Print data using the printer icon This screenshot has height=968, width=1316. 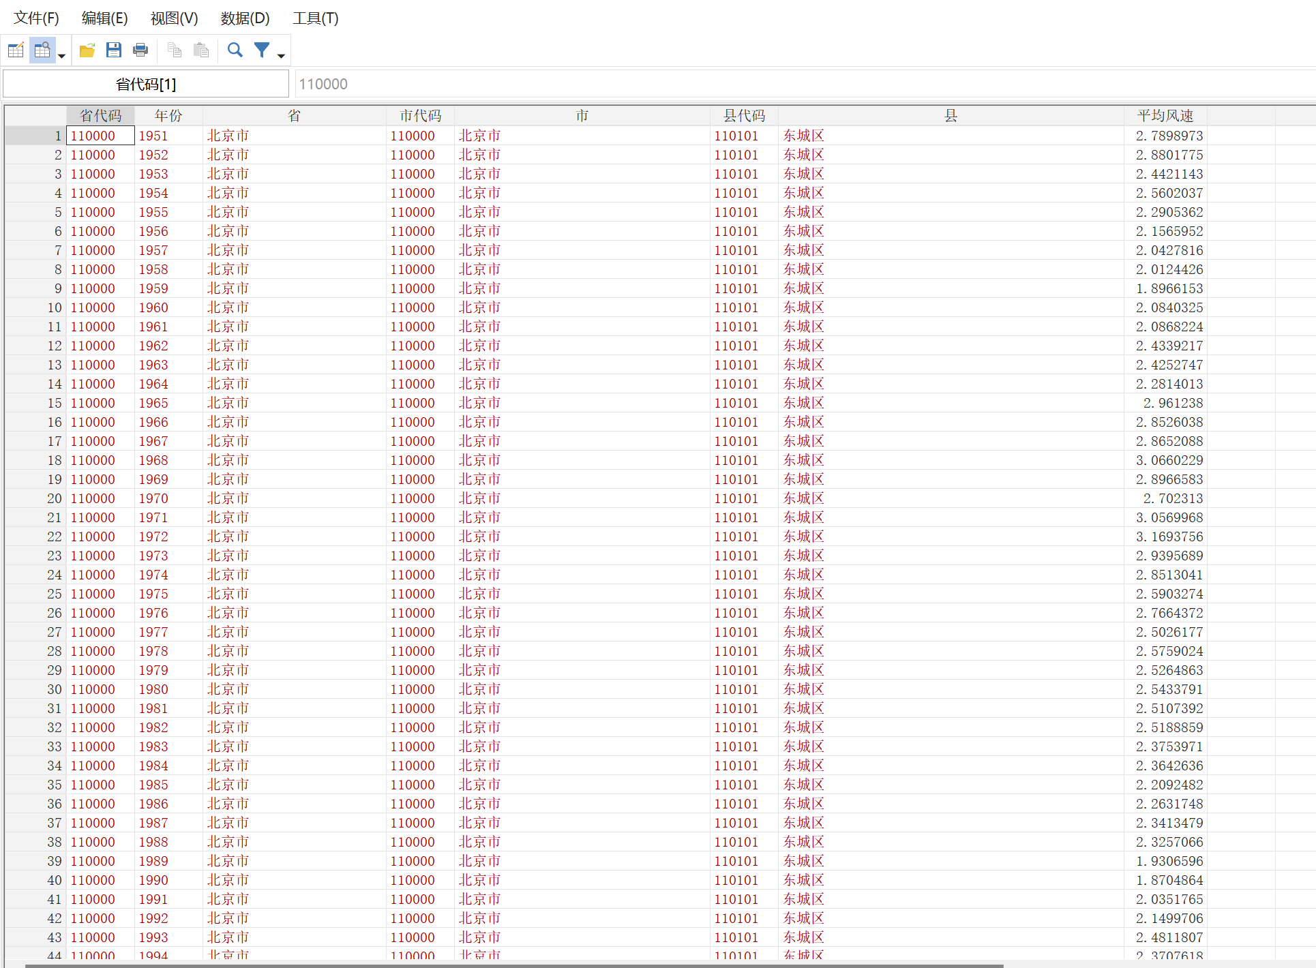pyautogui.click(x=140, y=50)
